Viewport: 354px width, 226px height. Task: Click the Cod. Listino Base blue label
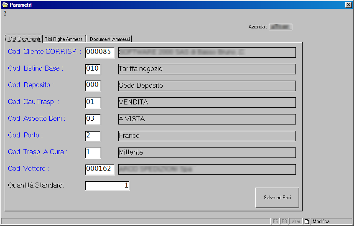pyautogui.click(x=36, y=69)
